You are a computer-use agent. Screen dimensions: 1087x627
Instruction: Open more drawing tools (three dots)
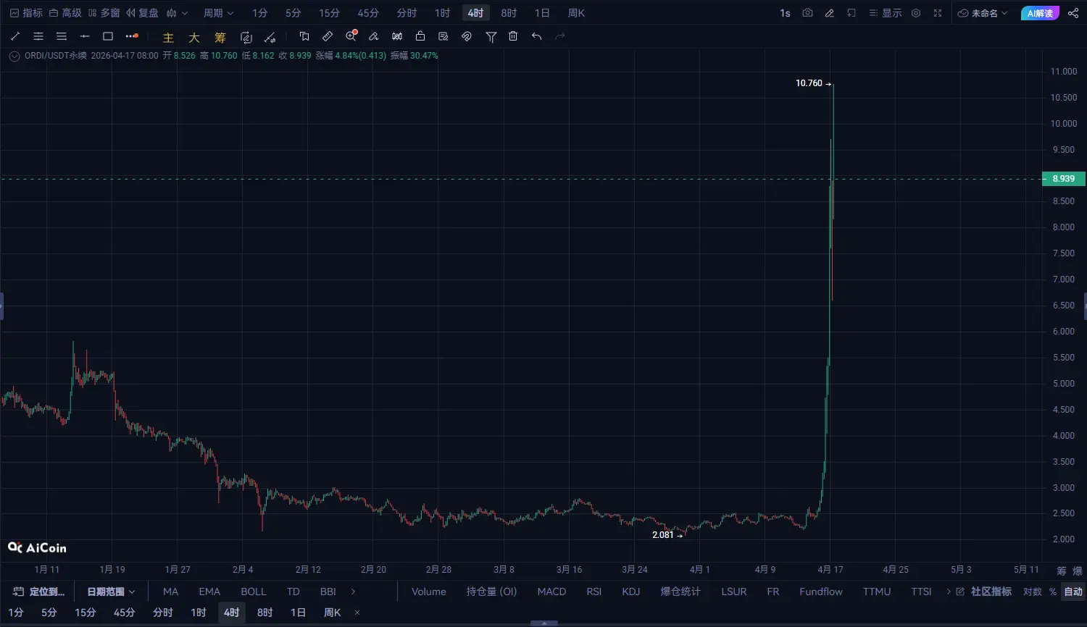coord(131,36)
